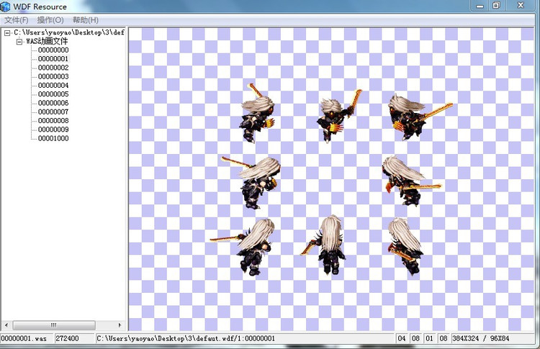
Task: Select tree item 00001000
Action: 53,138
